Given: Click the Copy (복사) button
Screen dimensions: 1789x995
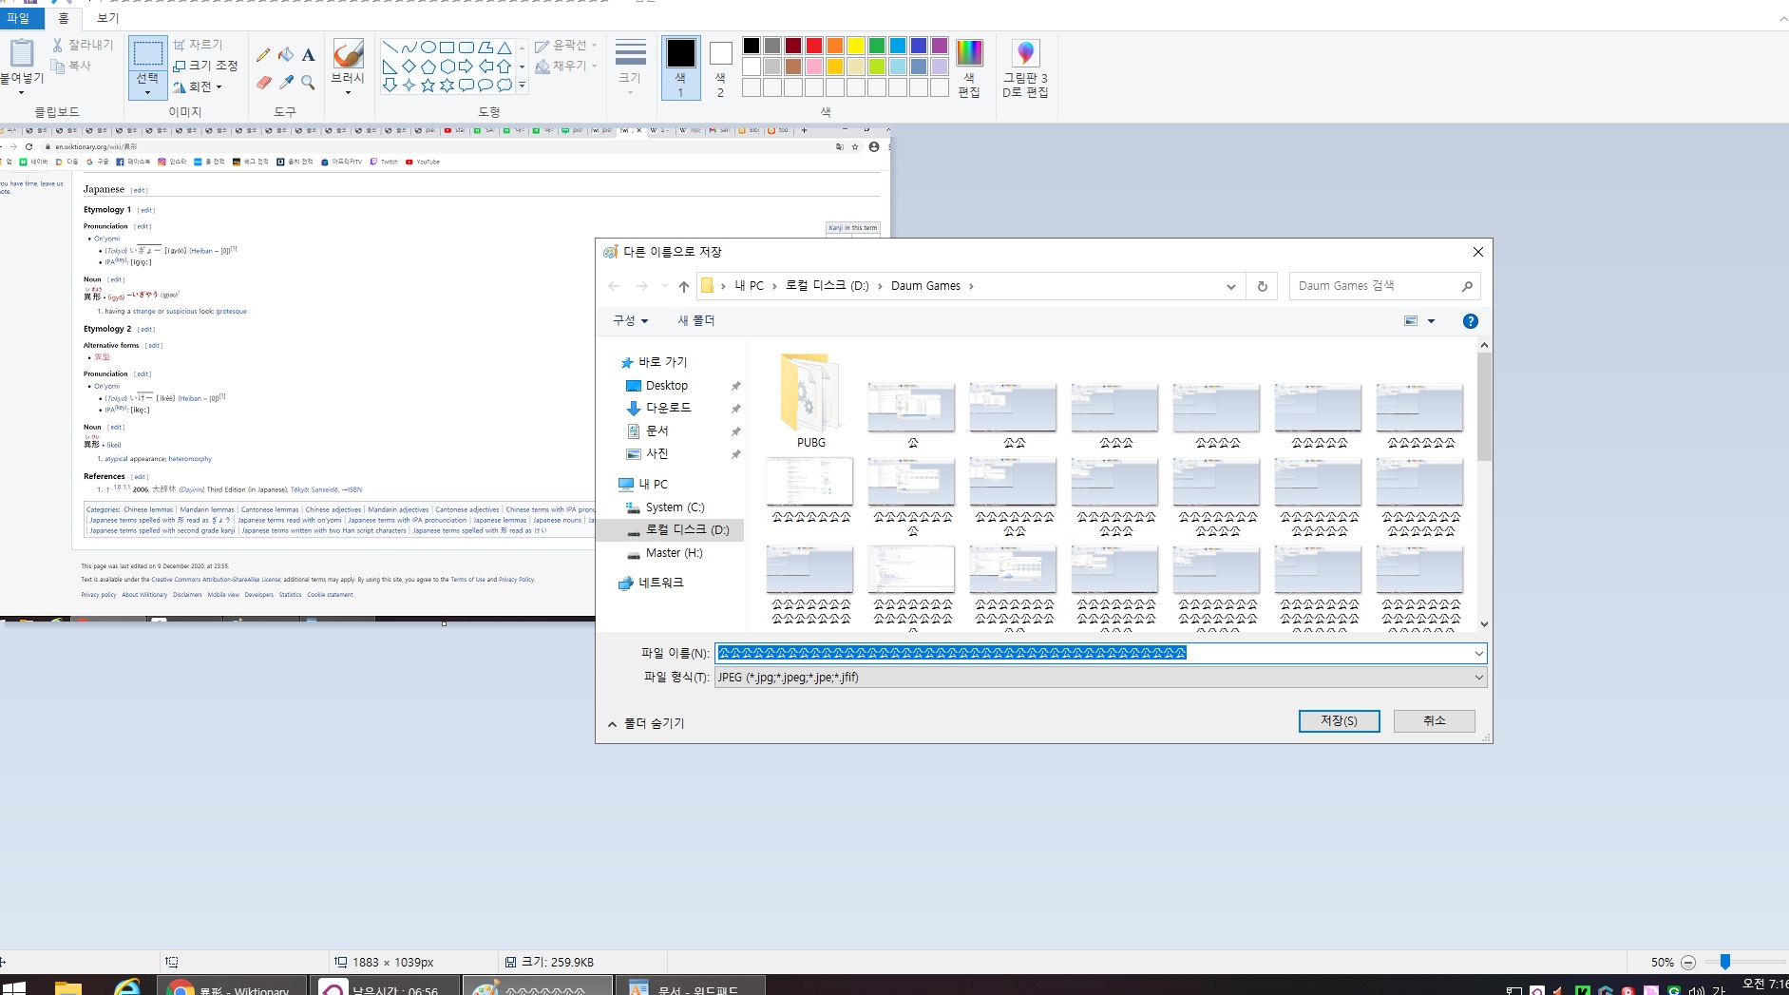Looking at the screenshot, I should 71,66.
